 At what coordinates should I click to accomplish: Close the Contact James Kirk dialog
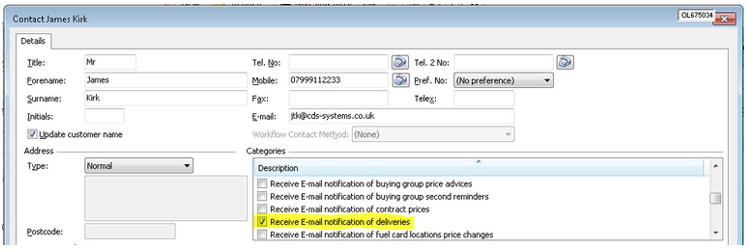tap(724, 19)
